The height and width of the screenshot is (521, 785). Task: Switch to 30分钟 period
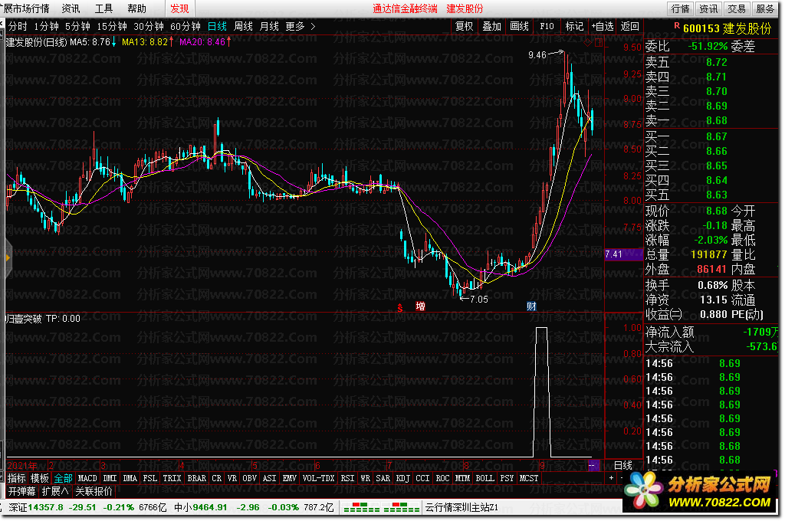[148, 27]
